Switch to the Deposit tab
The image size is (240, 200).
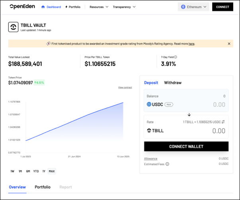(x=151, y=83)
